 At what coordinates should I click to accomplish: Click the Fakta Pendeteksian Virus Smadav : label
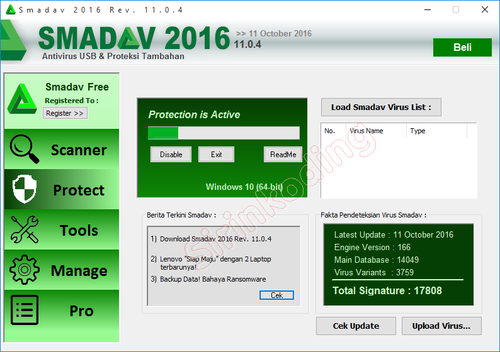pyautogui.click(x=373, y=215)
